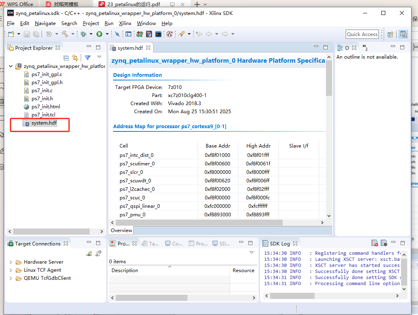
Task: Click the Debug bug icon
Action: tap(84, 34)
